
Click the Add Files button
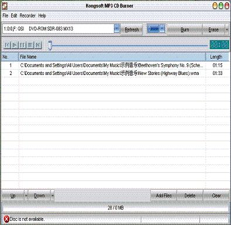click(164, 196)
